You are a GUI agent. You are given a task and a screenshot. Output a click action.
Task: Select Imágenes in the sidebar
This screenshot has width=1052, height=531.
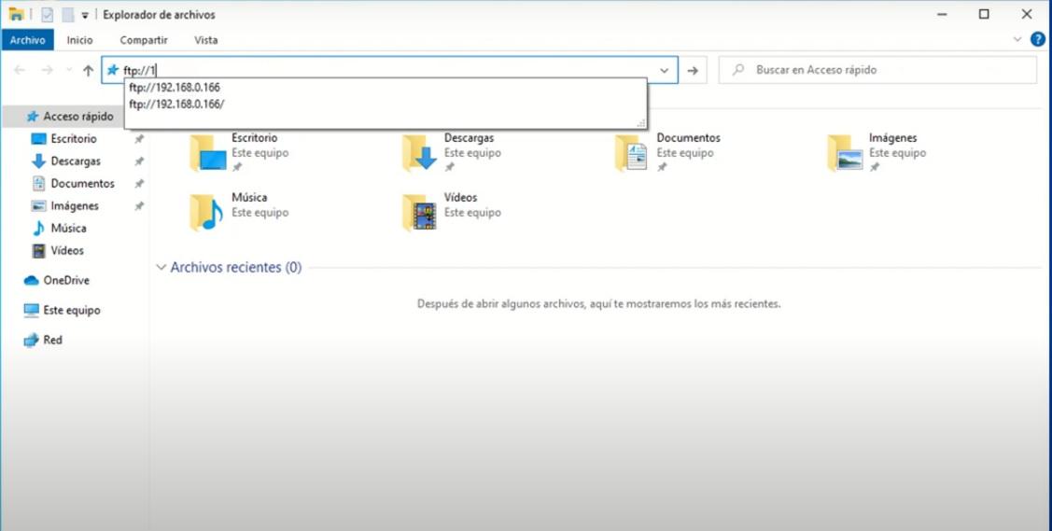click(x=74, y=206)
